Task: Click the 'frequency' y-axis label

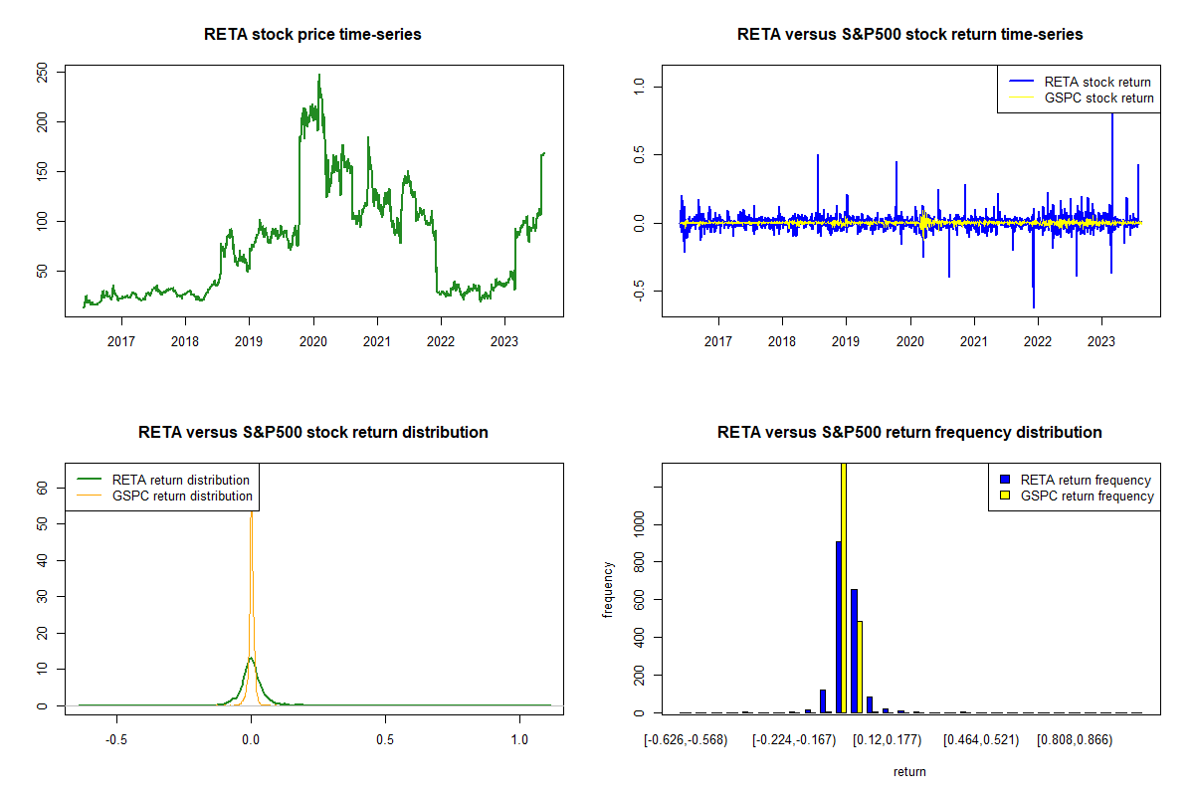Action: [x=608, y=589]
